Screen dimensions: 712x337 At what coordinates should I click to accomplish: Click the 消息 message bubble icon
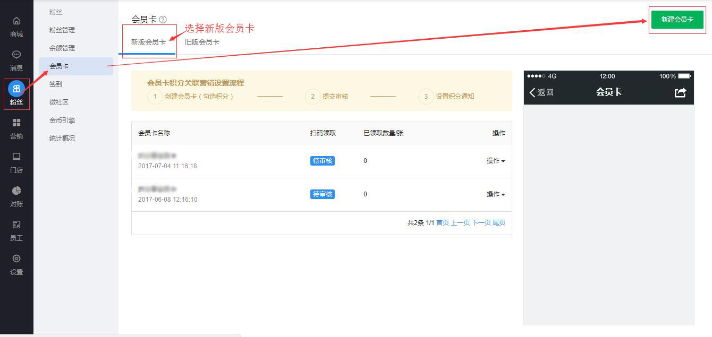point(16,55)
